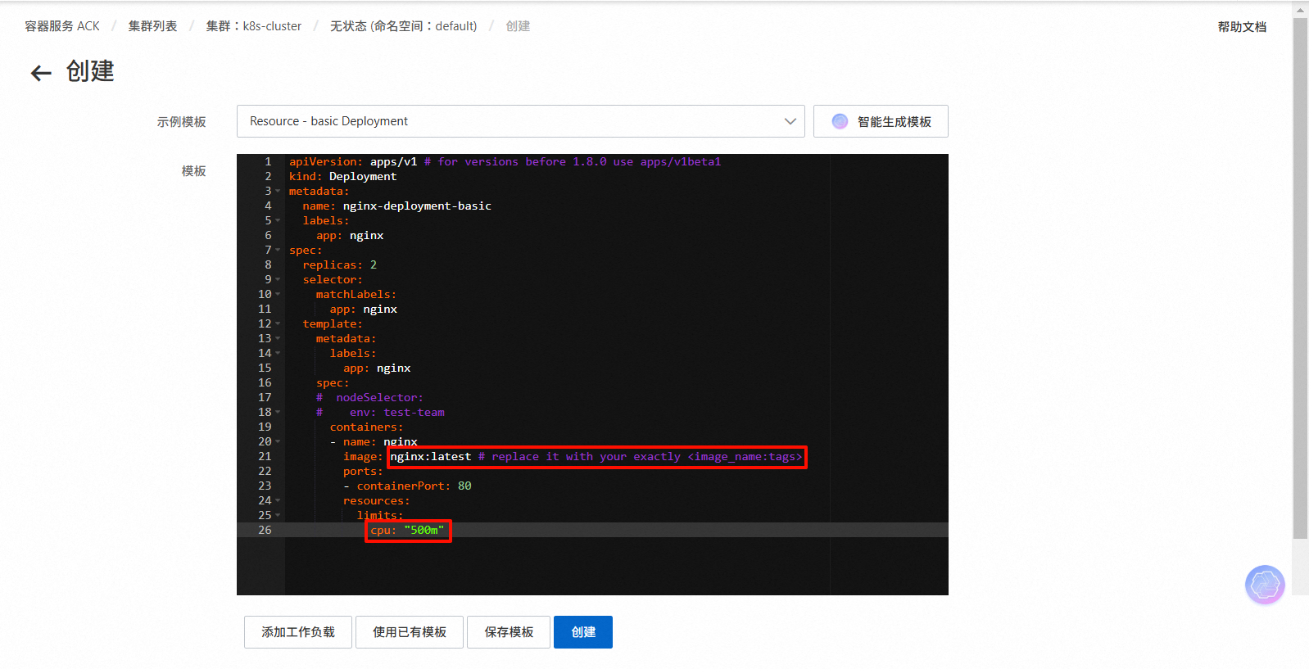Collapse the fold arrow on line 18
The width and height of the screenshot is (1309, 669).
tap(278, 413)
